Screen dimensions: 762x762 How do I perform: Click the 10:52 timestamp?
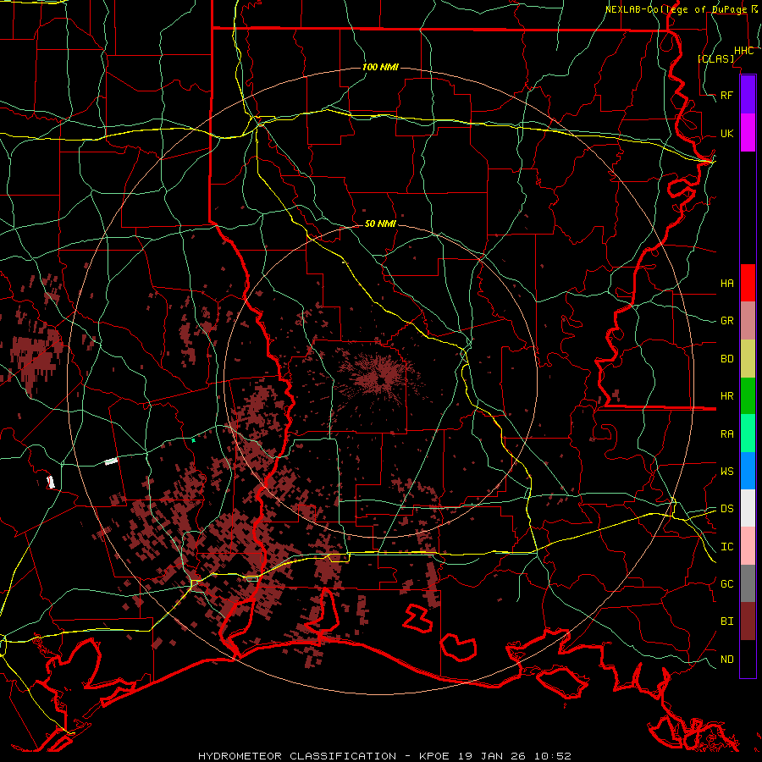[x=553, y=756]
